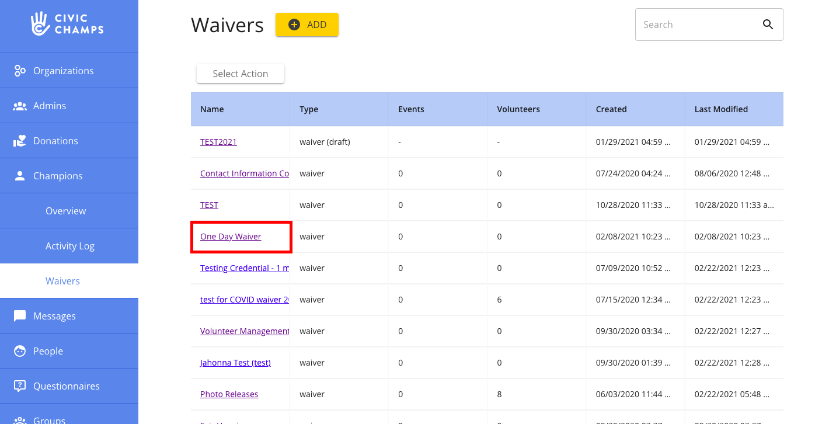Go to the Donations section

69,141
